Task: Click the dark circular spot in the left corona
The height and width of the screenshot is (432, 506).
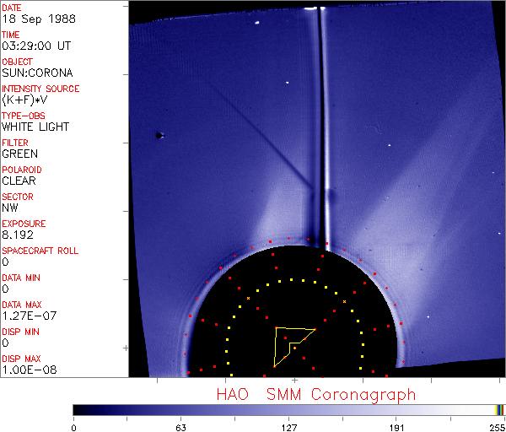Action: point(159,135)
